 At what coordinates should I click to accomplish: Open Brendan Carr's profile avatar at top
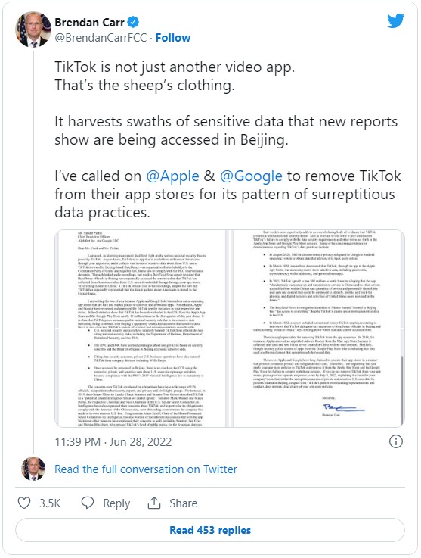coord(33,30)
